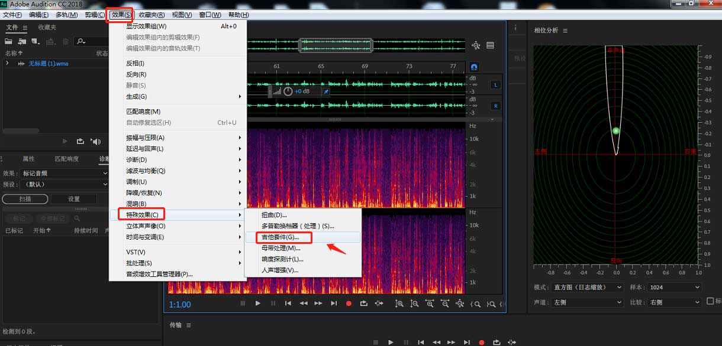Open the 收藏夹(R) menu in menu bar
This screenshot has width=722, height=346.
(x=152, y=15)
